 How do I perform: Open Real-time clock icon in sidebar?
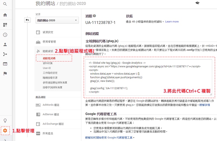pos(5,35)
